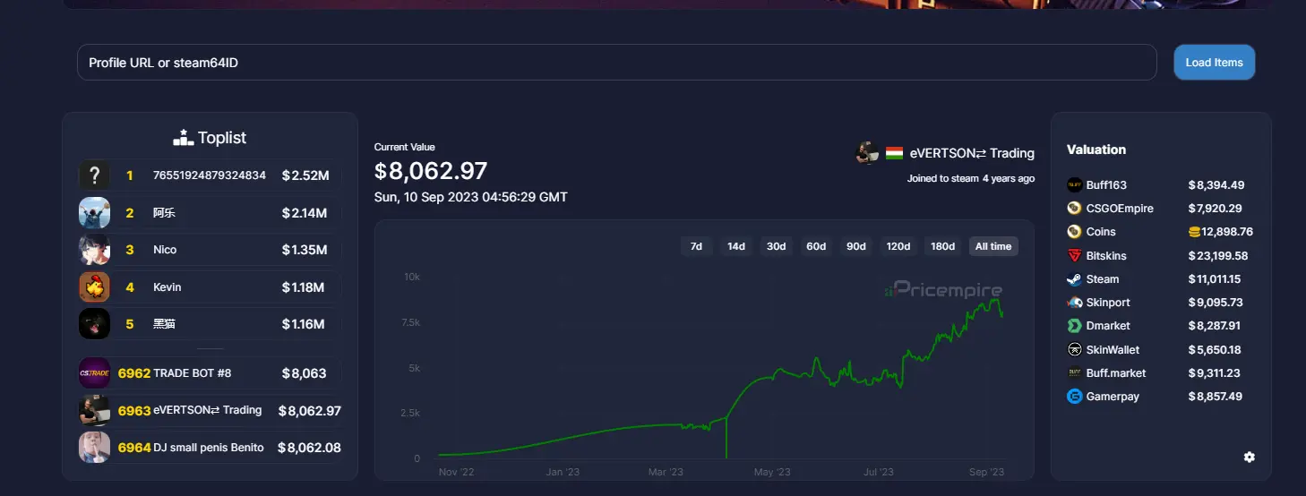The height and width of the screenshot is (496, 1306).
Task: Click question mark avatar of rank 1
Action: [x=94, y=175]
